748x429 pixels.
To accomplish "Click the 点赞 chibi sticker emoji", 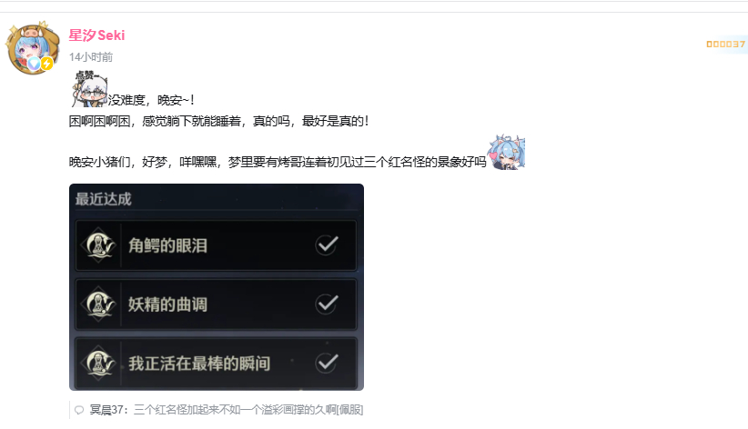I will (x=90, y=89).
